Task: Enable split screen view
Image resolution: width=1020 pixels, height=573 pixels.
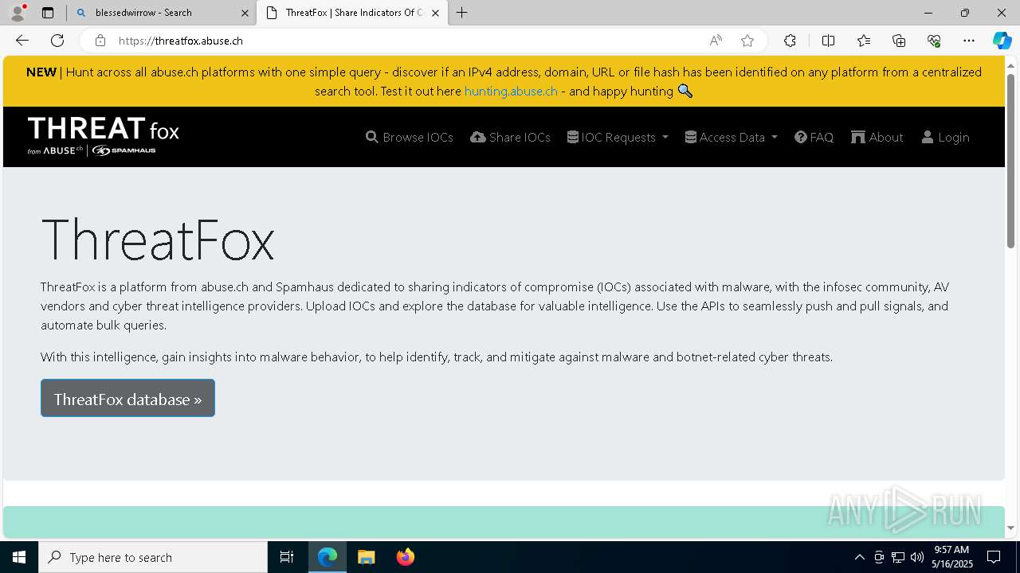Action: coord(828,41)
